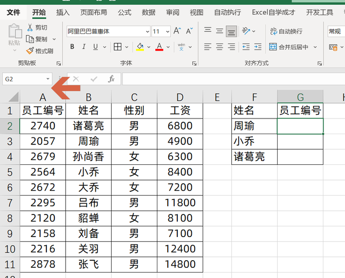345x278 pixels.
Task: Click the text orientation icon
Action: point(246,31)
